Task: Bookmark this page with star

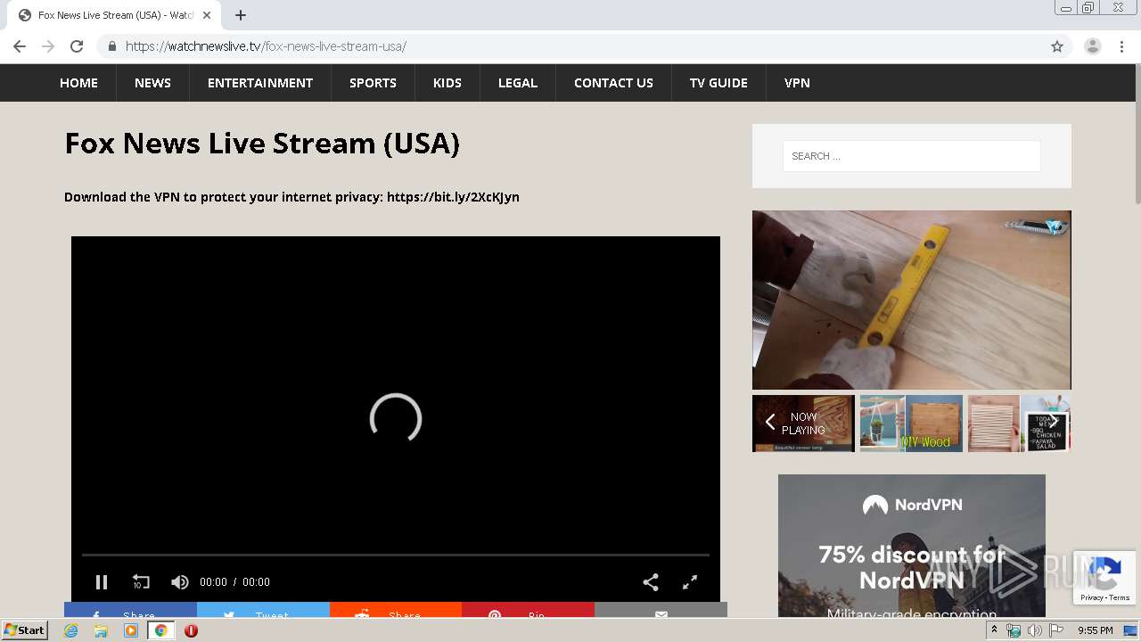Action: pos(1057,46)
